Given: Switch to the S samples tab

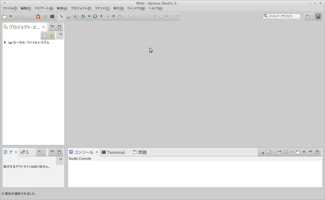Looking at the screenshot, I should (25, 152).
